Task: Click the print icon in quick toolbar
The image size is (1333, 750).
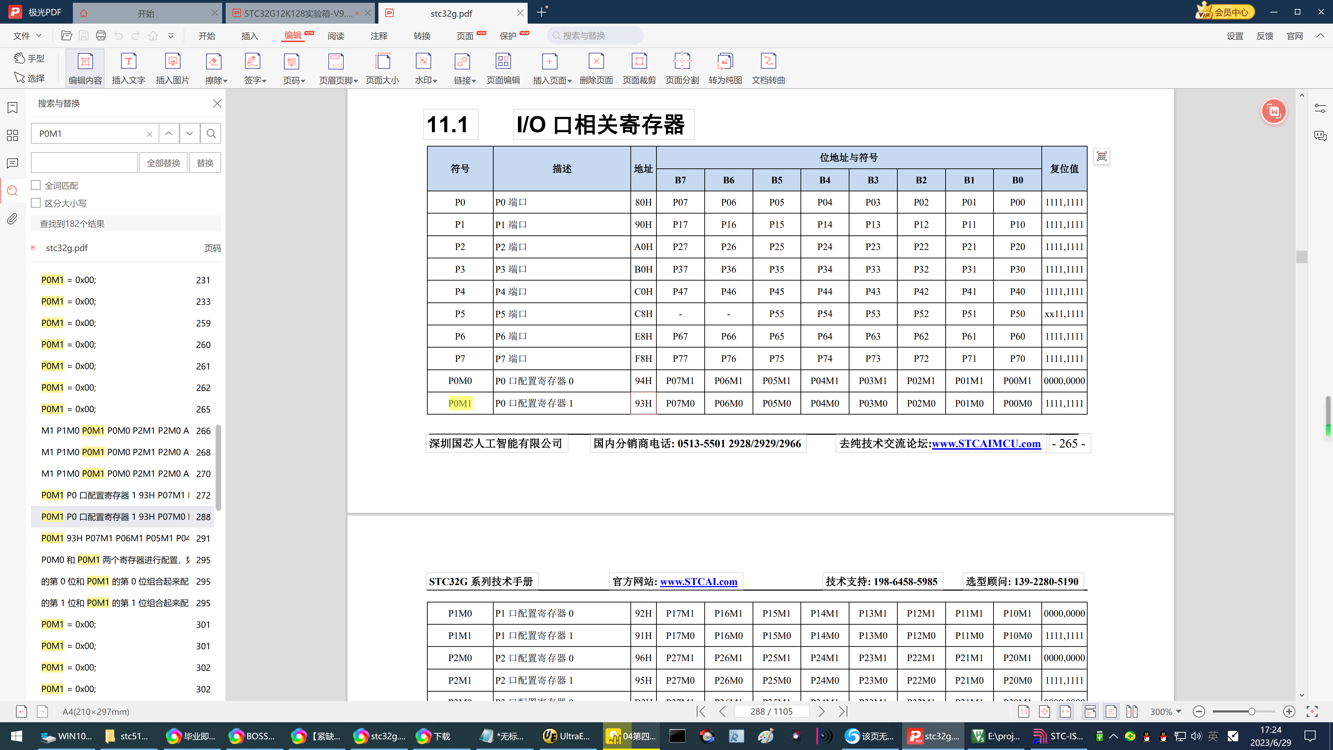Action: [101, 36]
